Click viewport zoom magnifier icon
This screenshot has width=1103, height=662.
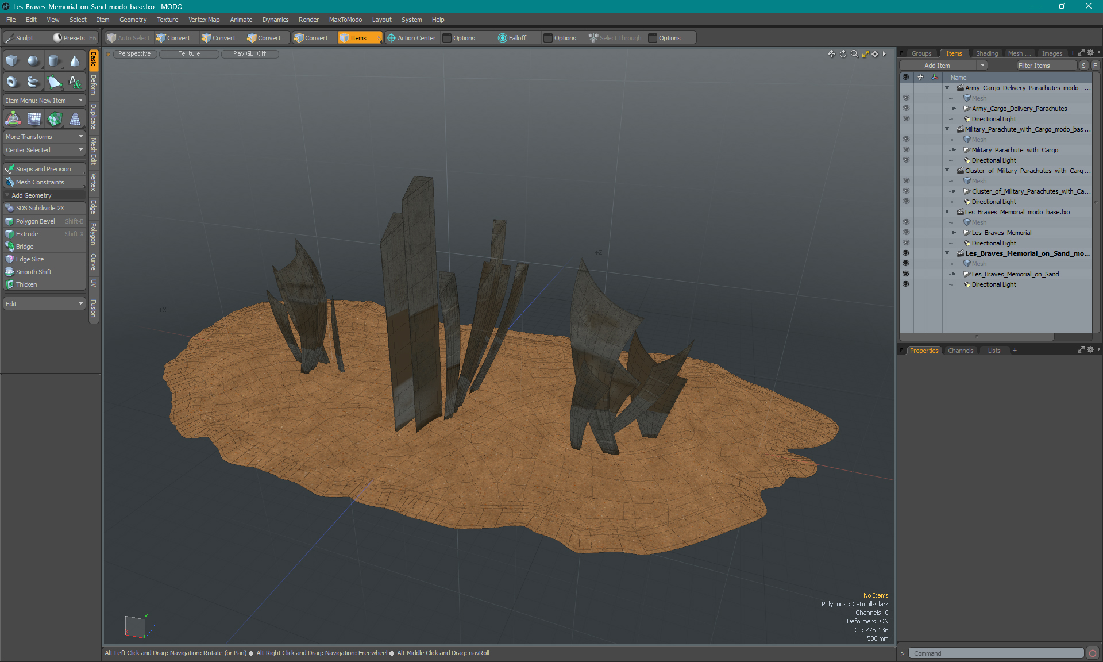coord(854,54)
